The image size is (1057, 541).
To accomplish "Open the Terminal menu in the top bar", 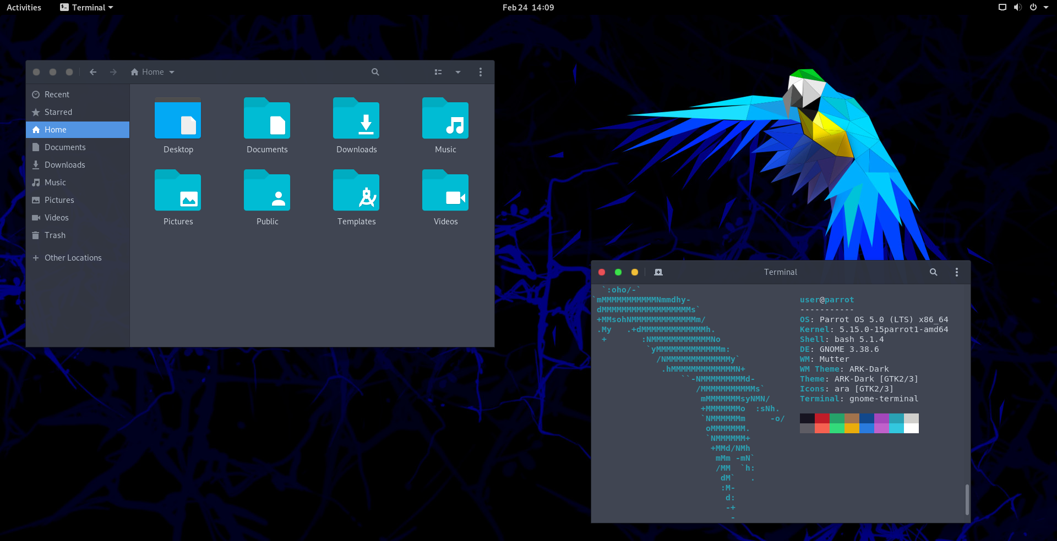I will click(86, 7).
